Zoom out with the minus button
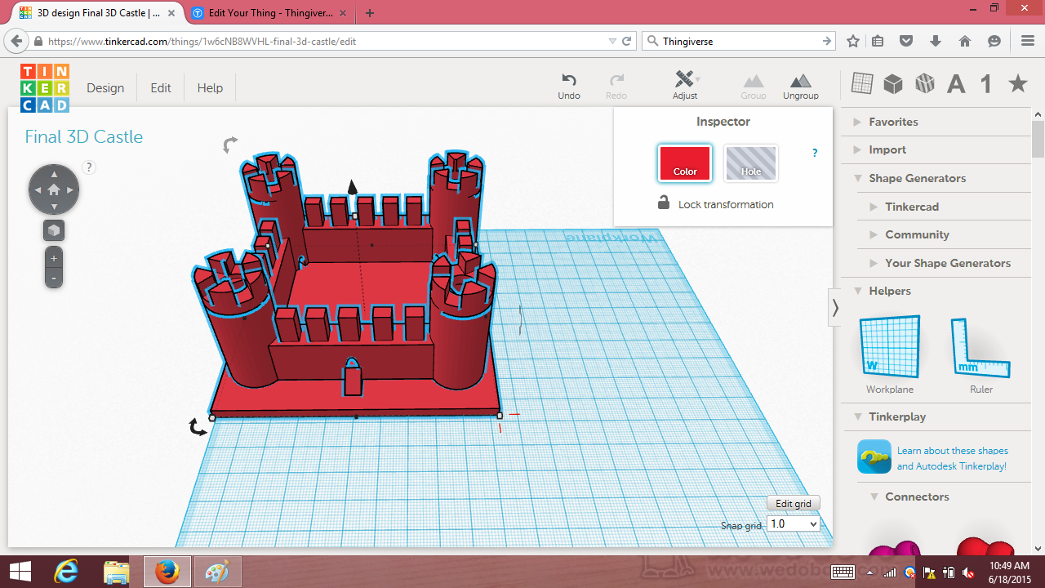 coord(54,278)
